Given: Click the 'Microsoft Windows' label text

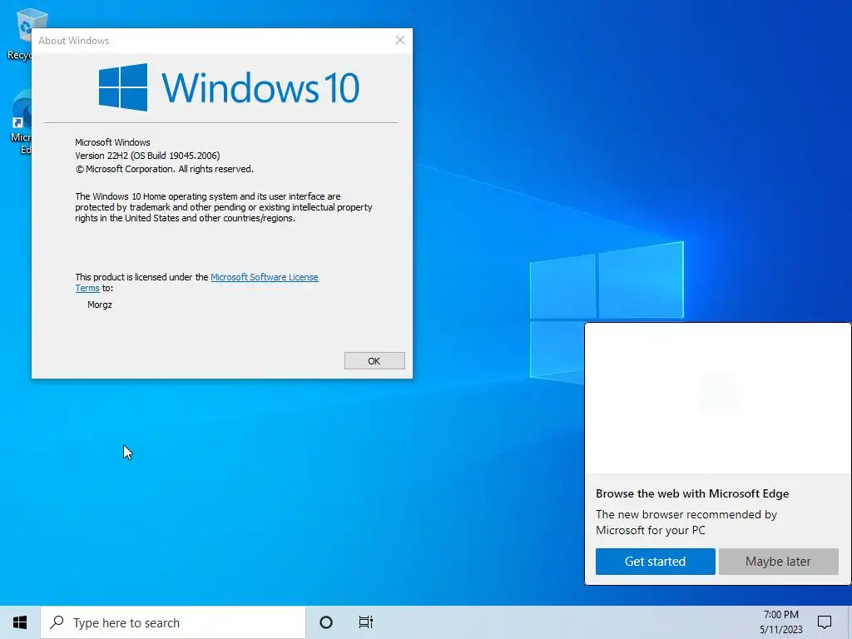Looking at the screenshot, I should 112,142.
